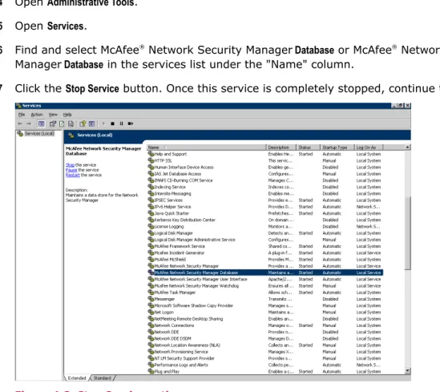Click the vertical scrollbar thumb in services list
Viewport: 440px width, 392px height.
(407, 233)
